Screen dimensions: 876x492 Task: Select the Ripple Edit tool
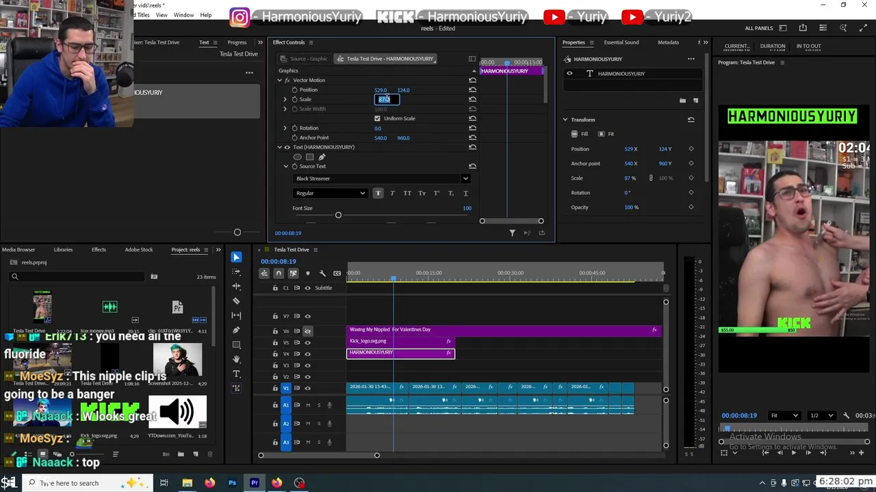[x=236, y=286]
